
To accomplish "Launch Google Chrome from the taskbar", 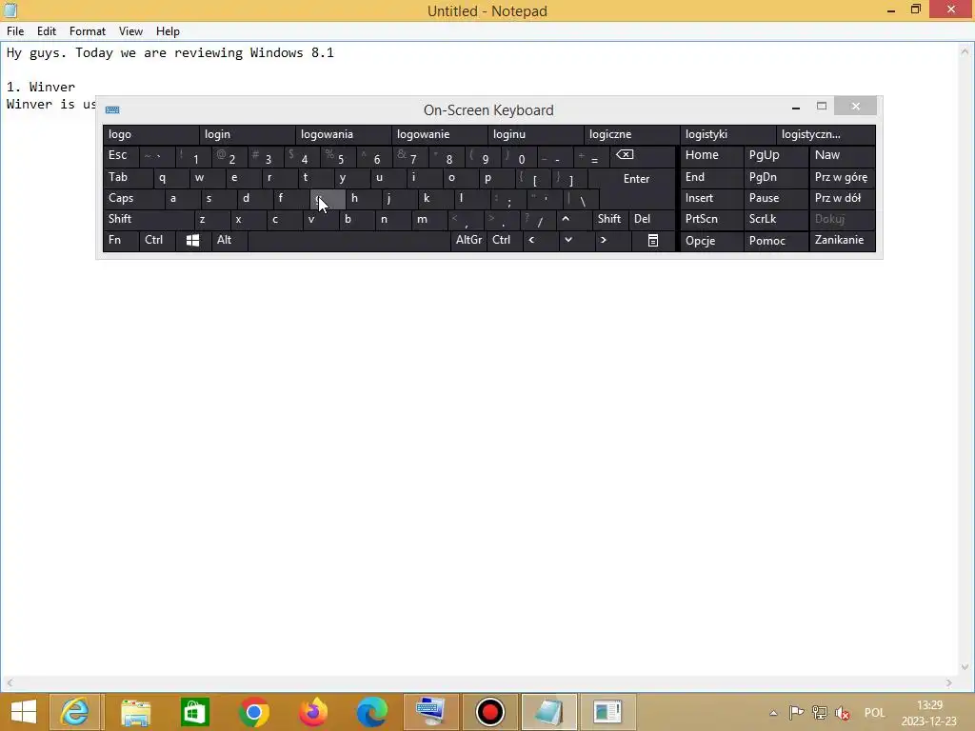I will pyautogui.click(x=253, y=712).
